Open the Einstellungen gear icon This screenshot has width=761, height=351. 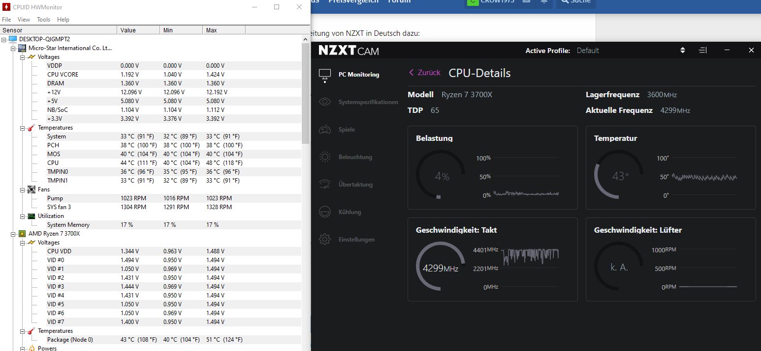coord(325,240)
